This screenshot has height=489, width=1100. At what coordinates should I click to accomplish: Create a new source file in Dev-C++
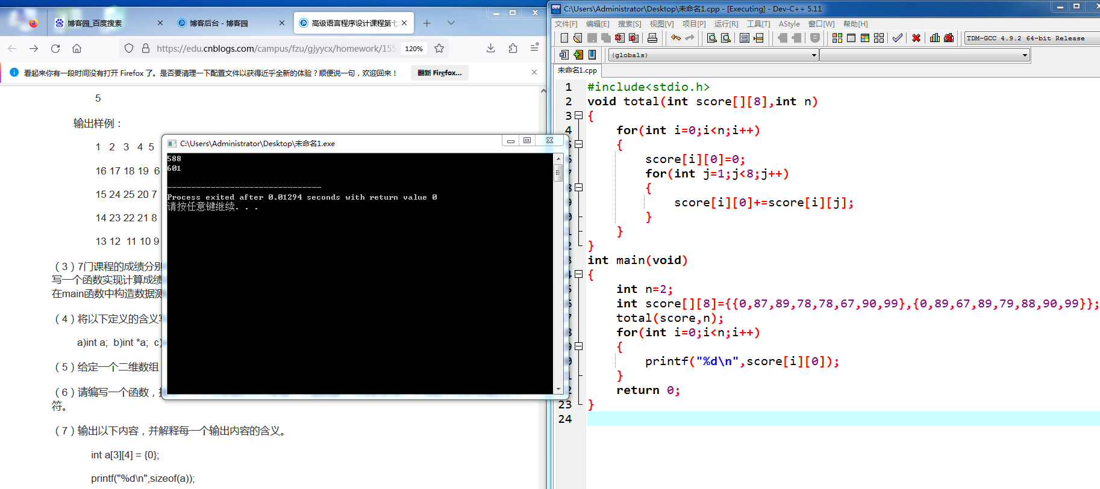[564, 38]
